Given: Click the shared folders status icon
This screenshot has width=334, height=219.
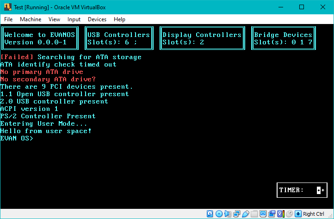Looking at the screenshot, I should [254, 213].
